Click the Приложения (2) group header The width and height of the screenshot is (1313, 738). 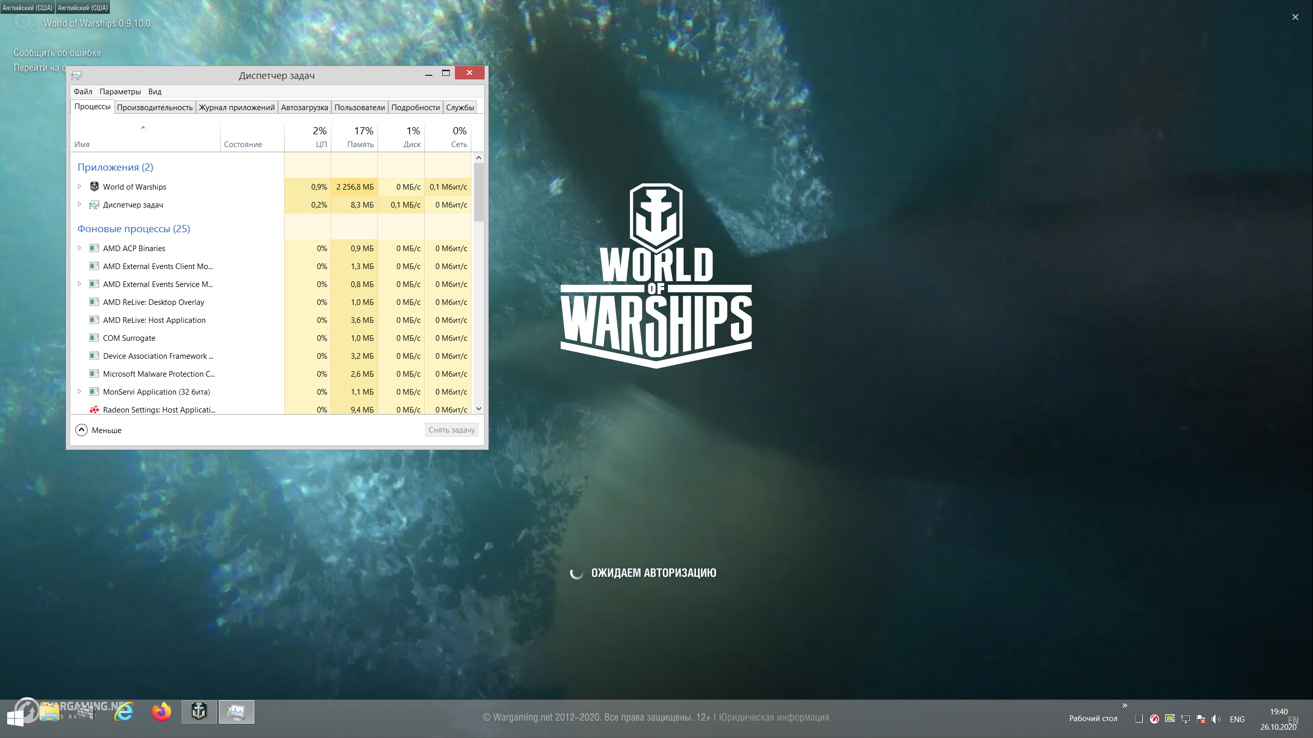pyautogui.click(x=115, y=167)
